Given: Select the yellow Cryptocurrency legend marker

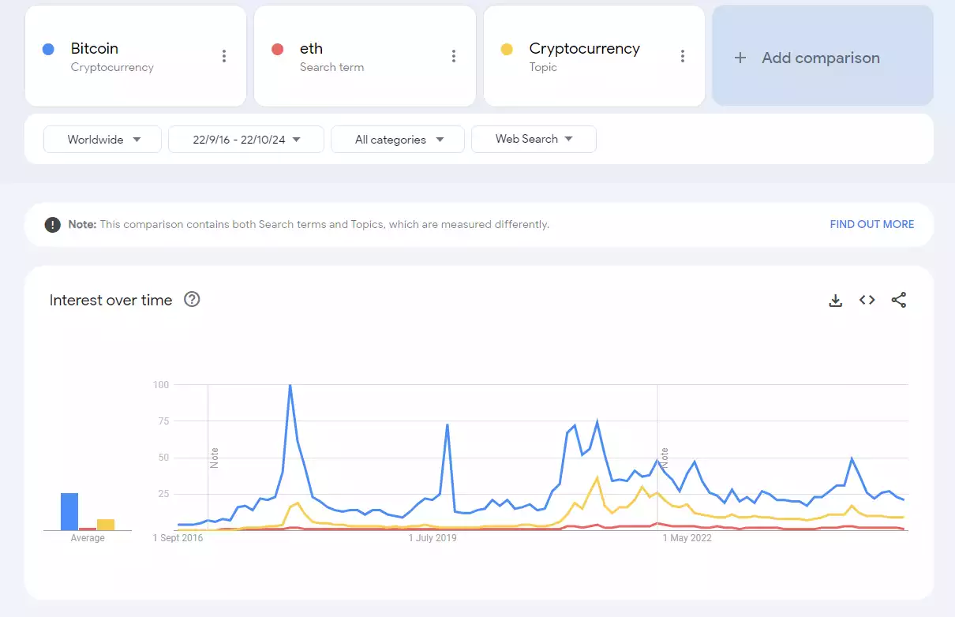Looking at the screenshot, I should tap(507, 49).
